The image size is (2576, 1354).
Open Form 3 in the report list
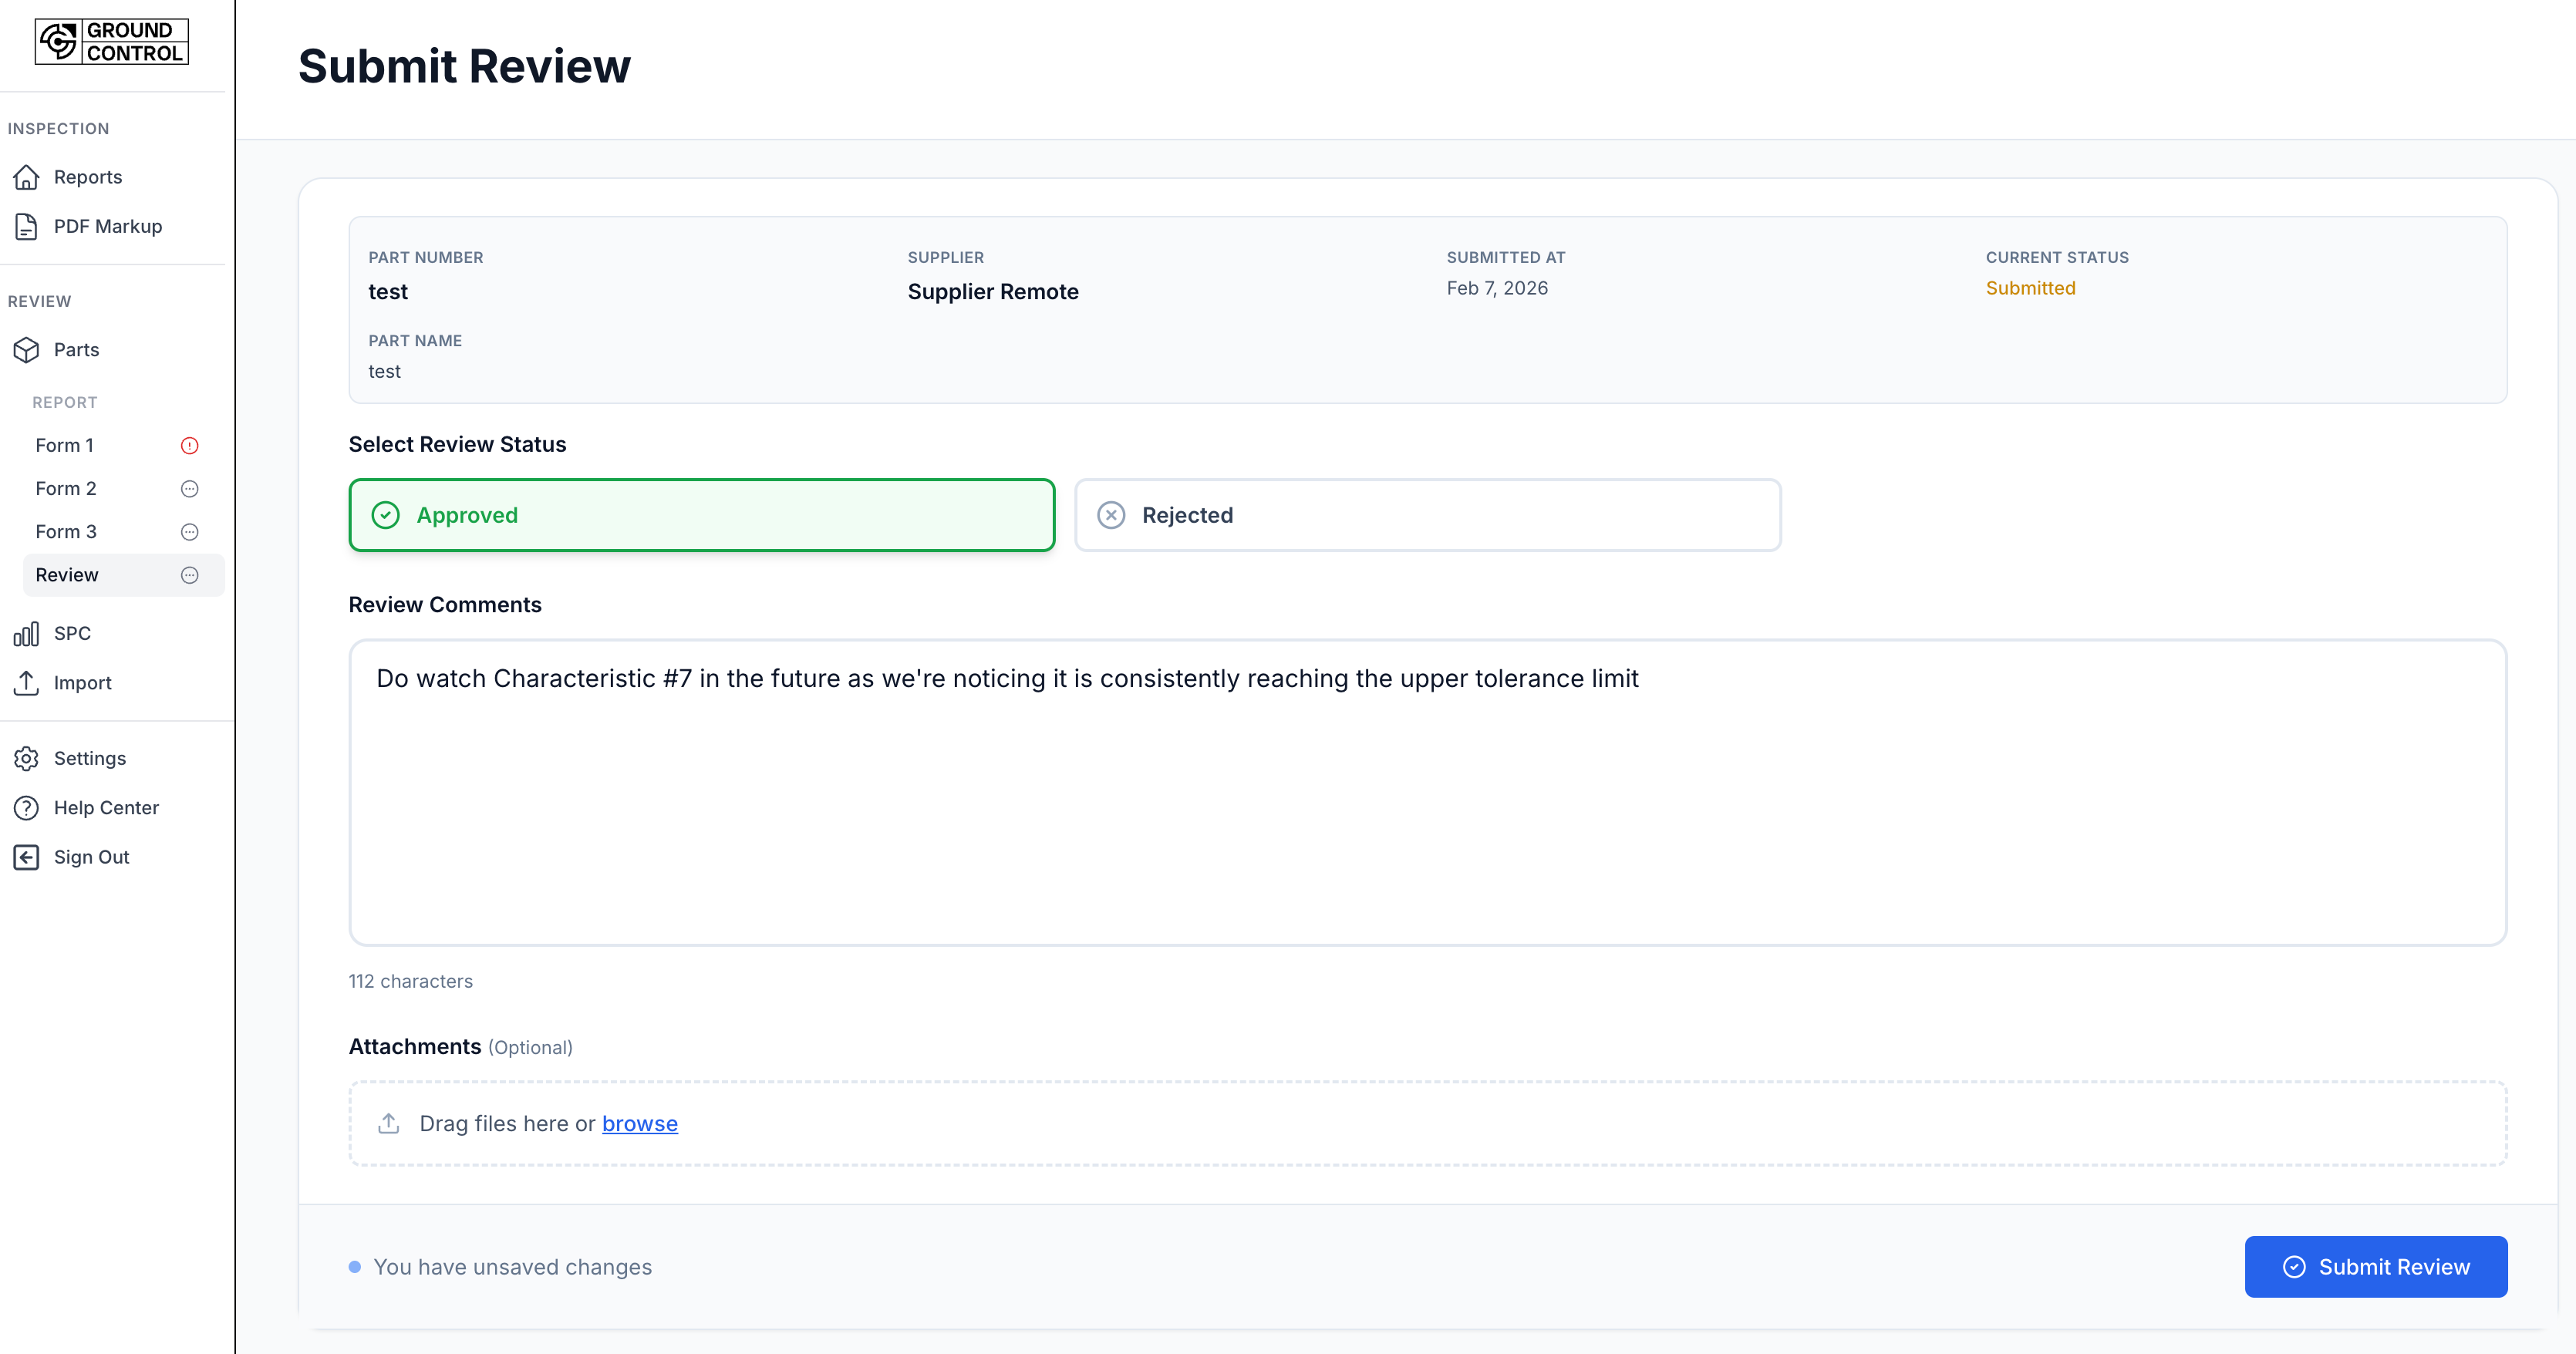66,532
